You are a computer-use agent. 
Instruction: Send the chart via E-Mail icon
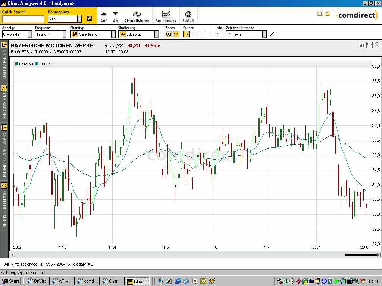(188, 14)
